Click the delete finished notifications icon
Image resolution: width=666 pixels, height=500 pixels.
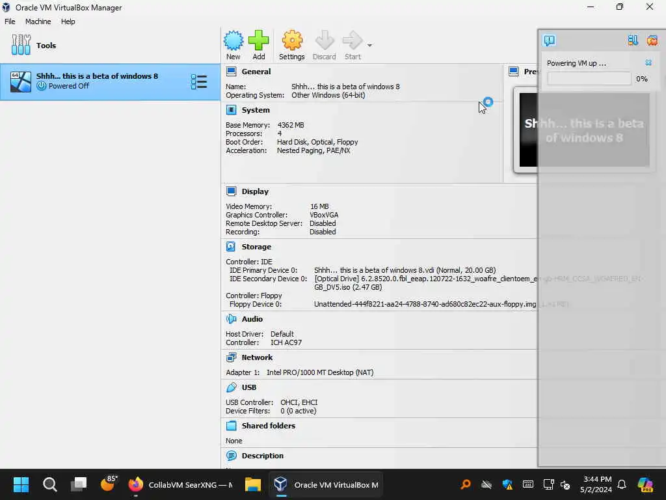pyautogui.click(x=652, y=40)
